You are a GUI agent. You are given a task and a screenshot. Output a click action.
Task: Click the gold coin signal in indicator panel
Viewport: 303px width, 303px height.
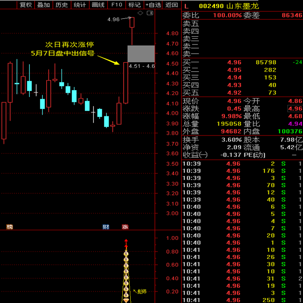click(127, 265)
